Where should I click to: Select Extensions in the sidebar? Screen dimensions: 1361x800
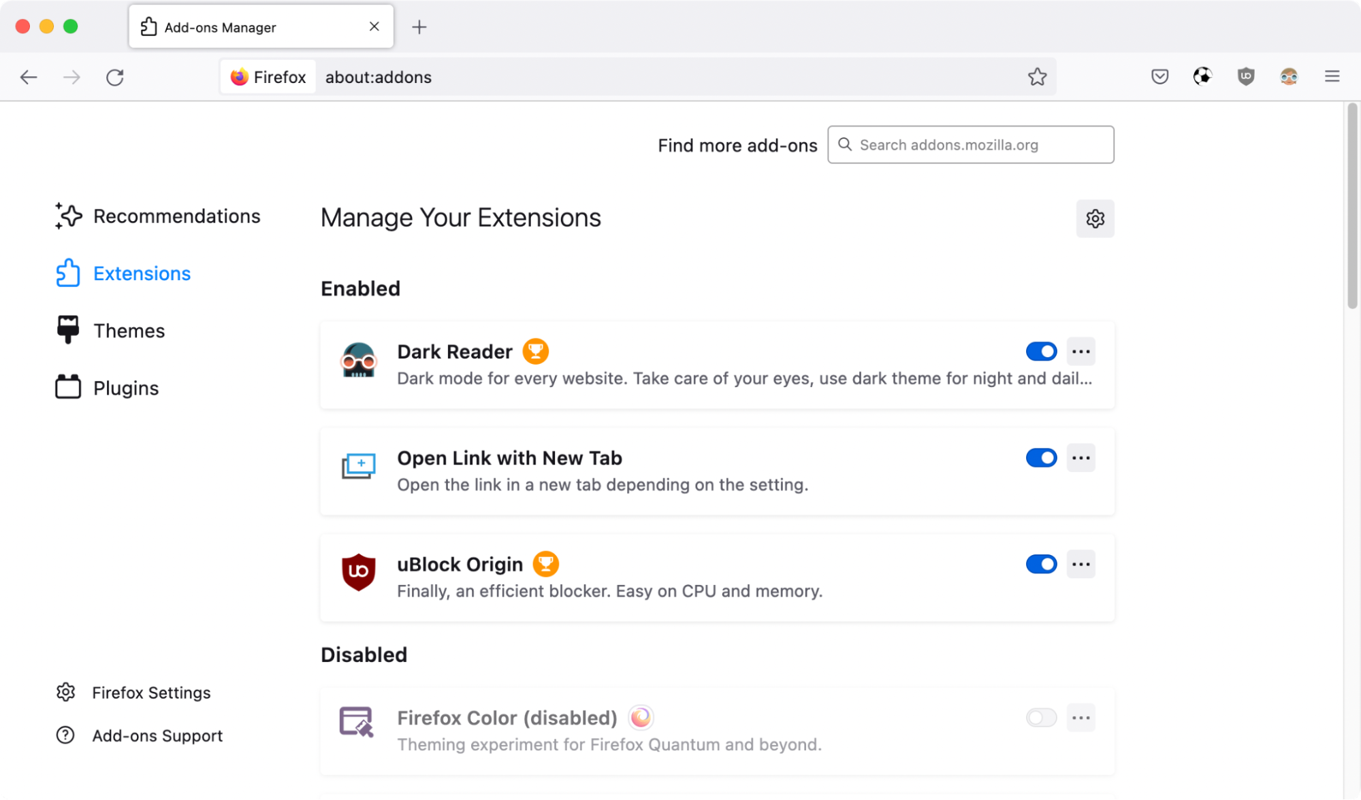[x=123, y=273]
